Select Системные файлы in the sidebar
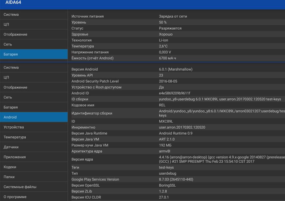 point(34,187)
